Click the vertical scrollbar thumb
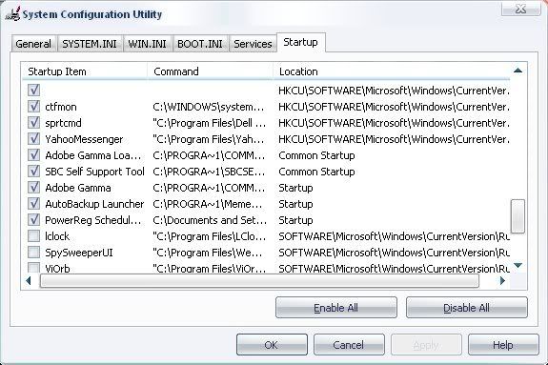Viewport: 548px width, 365px height. 518,216
